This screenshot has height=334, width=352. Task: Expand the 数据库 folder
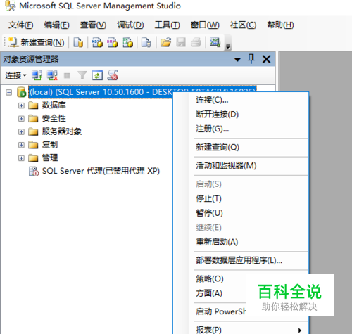[21, 105]
